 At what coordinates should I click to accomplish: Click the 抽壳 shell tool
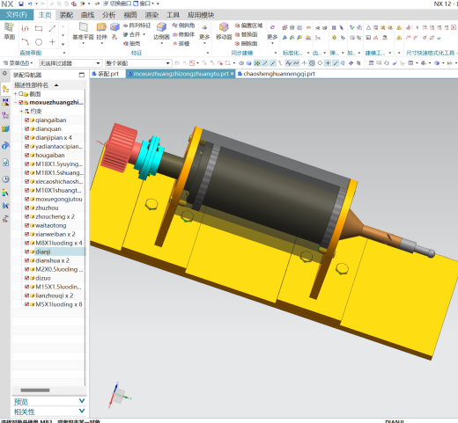[132, 44]
